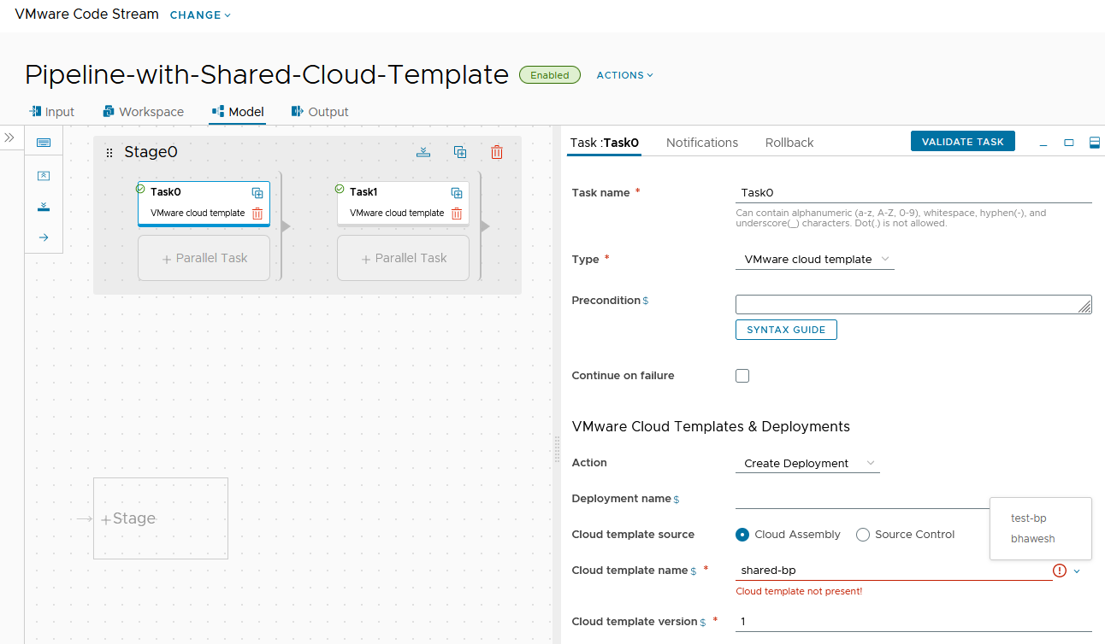Grab the Stage0 drag handle dots
This screenshot has height=644, width=1105.
pos(109,153)
